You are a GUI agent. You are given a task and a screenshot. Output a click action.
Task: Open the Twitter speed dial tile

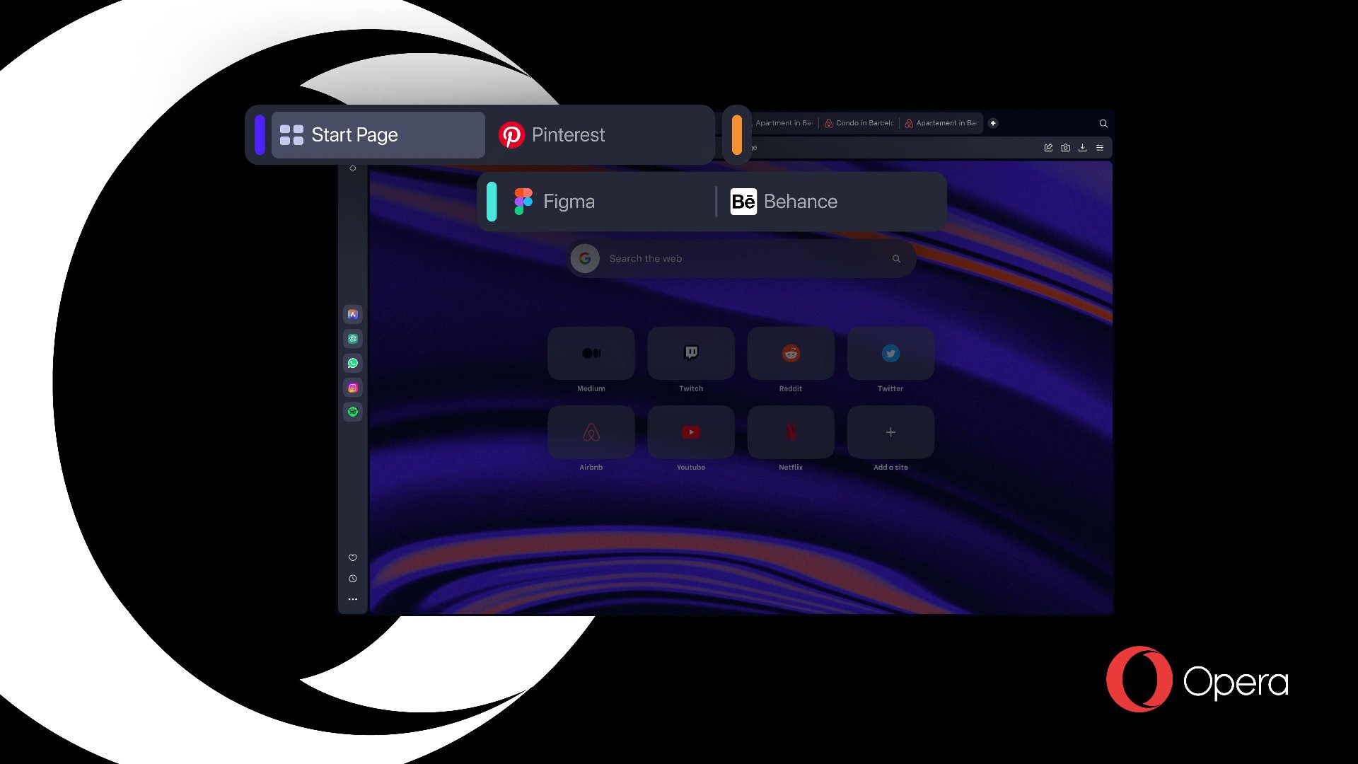coord(890,353)
